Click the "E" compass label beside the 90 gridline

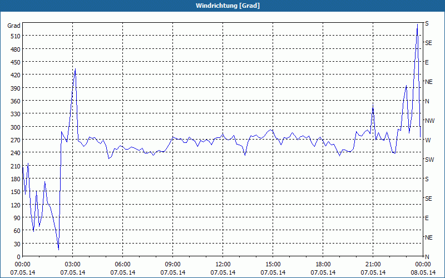pos(427,218)
